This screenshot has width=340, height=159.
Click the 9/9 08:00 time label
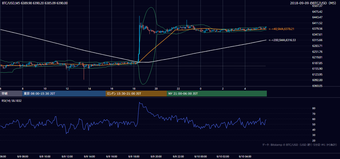pyautogui.click(x=23, y=156)
